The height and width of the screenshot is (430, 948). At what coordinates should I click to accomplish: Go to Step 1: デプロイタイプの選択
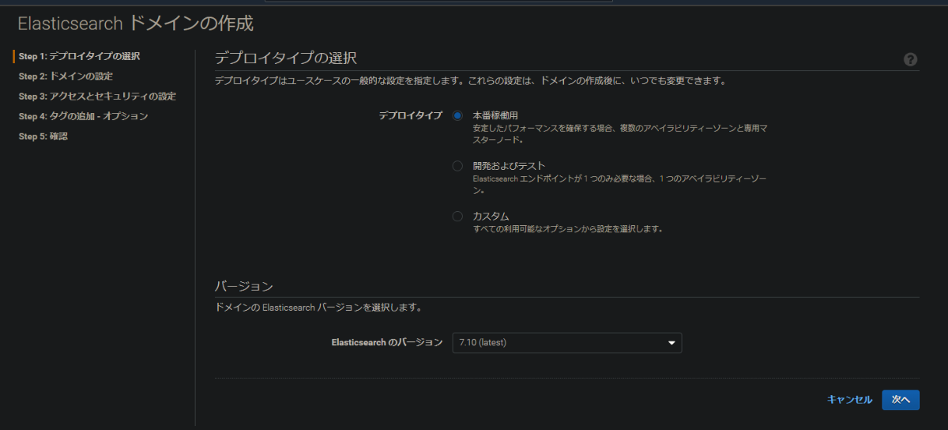pyautogui.click(x=80, y=56)
